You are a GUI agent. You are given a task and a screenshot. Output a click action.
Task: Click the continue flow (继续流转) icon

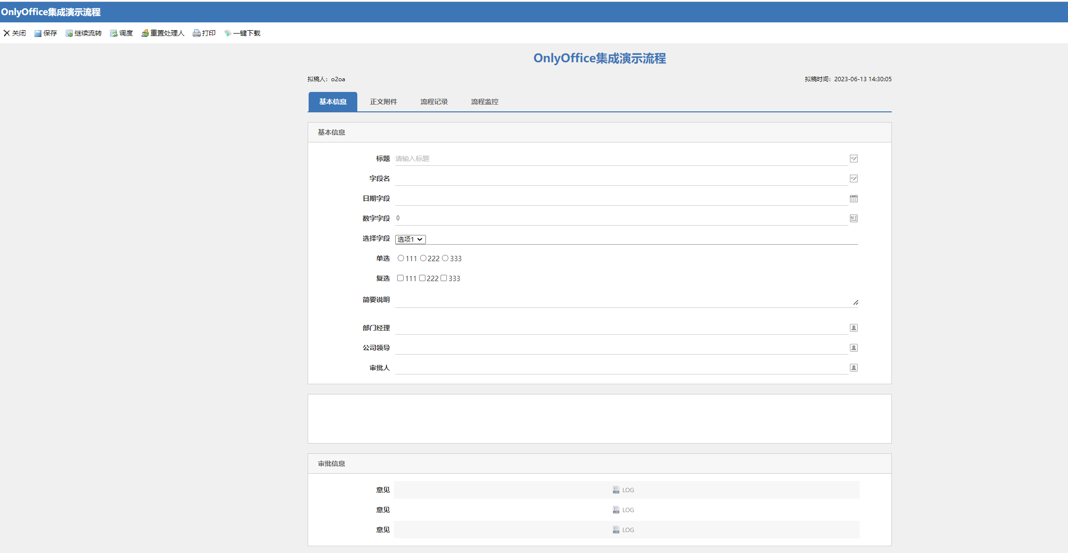click(69, 34)
